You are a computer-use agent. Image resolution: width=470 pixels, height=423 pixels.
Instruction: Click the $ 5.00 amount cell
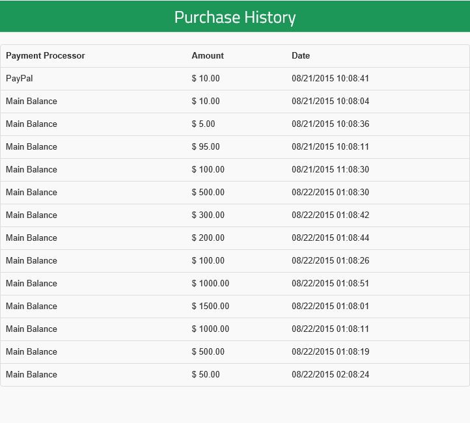tap(204, 124)
